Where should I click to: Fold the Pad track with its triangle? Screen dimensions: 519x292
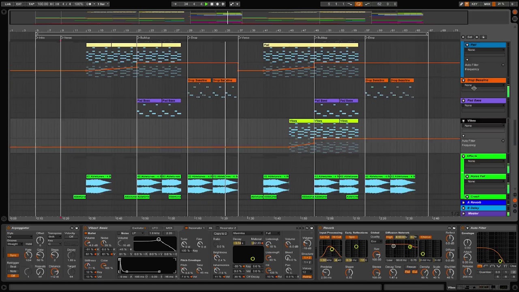click(467, 45)
